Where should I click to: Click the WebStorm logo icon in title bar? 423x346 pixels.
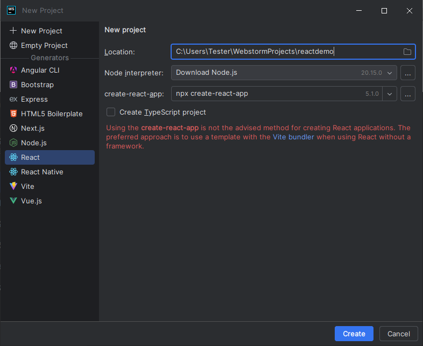point(11,10)
